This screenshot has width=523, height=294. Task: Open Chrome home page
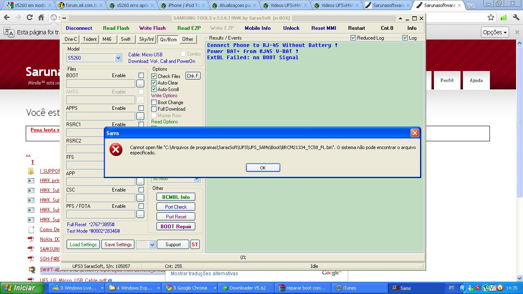tap(41, 18)
